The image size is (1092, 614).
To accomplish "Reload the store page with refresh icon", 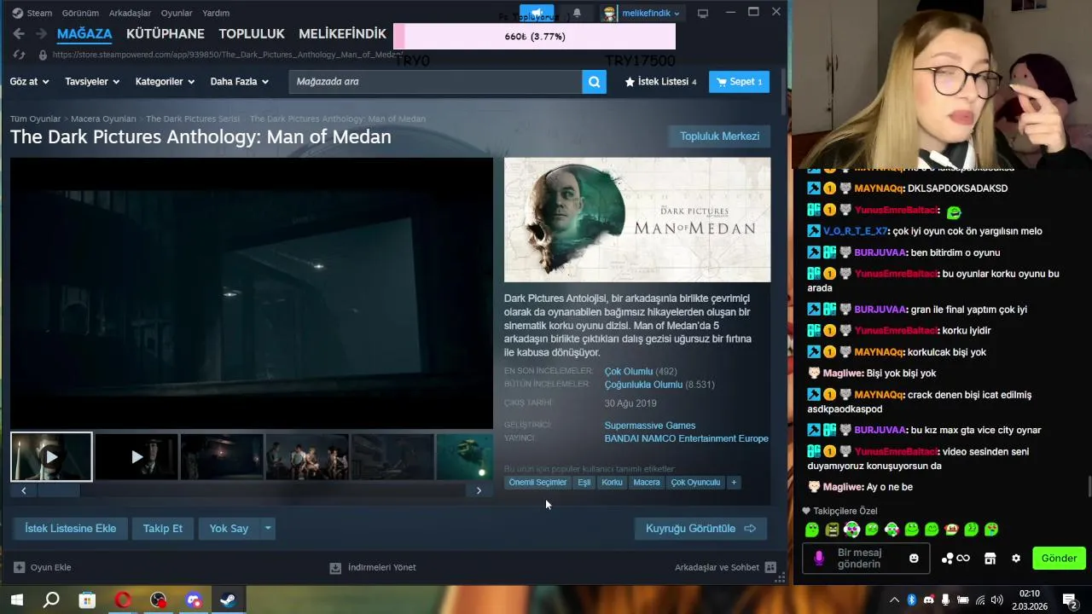I will (19, 55).
